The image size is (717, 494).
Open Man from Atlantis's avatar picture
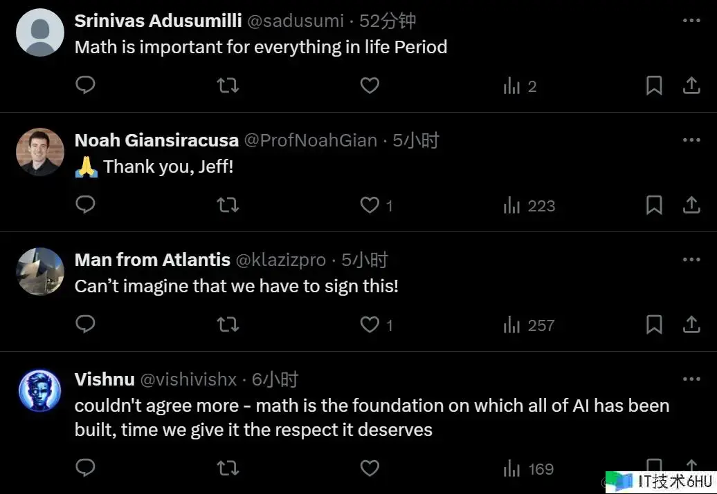pos(40,271)
